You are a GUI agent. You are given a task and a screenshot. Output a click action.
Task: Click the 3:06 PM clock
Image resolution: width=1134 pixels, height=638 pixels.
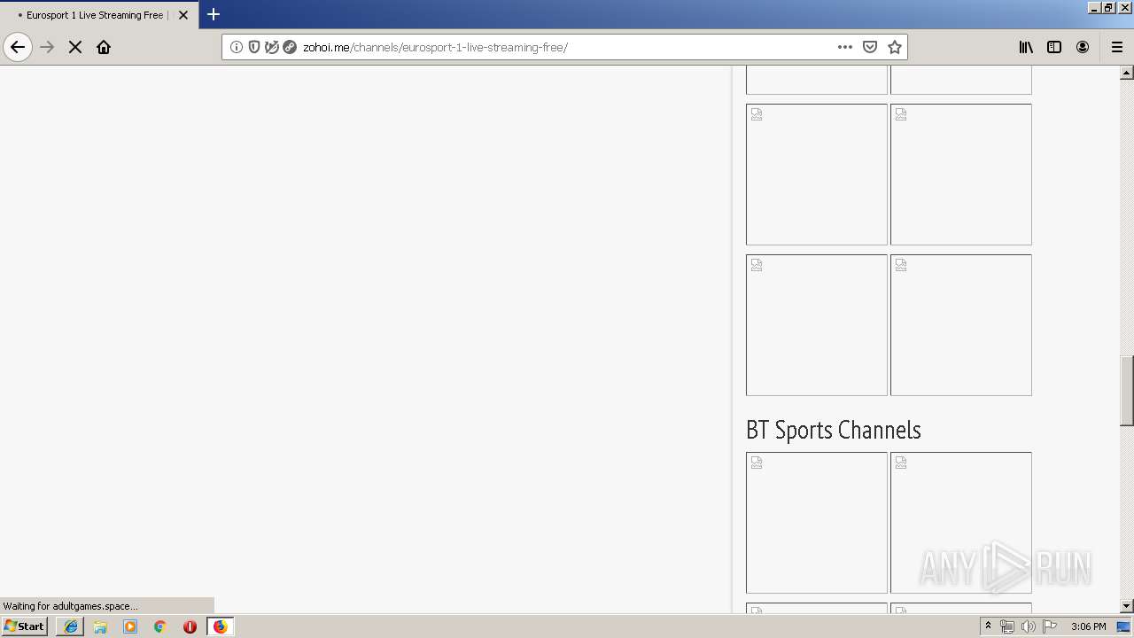[x=1088, y=626]
